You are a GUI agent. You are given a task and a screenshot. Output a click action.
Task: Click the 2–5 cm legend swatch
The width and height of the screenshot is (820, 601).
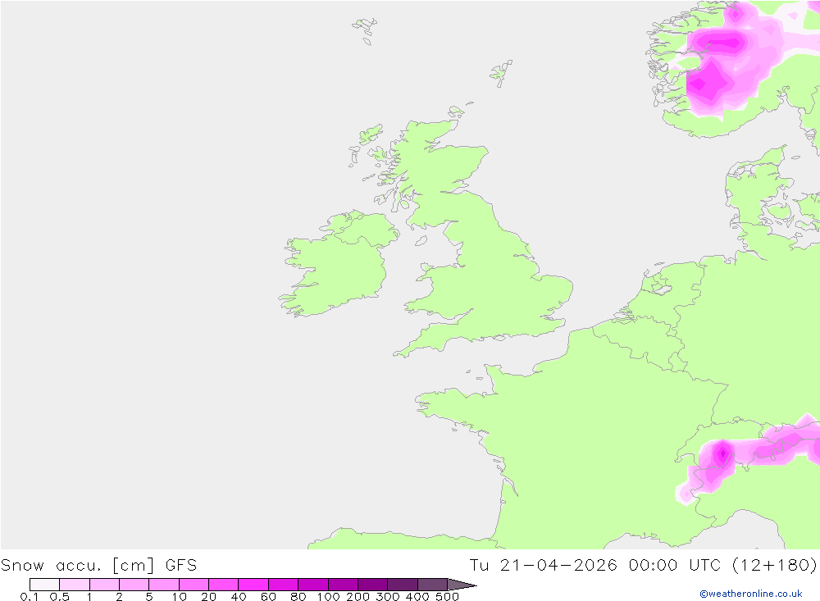(x=134, y=585)
